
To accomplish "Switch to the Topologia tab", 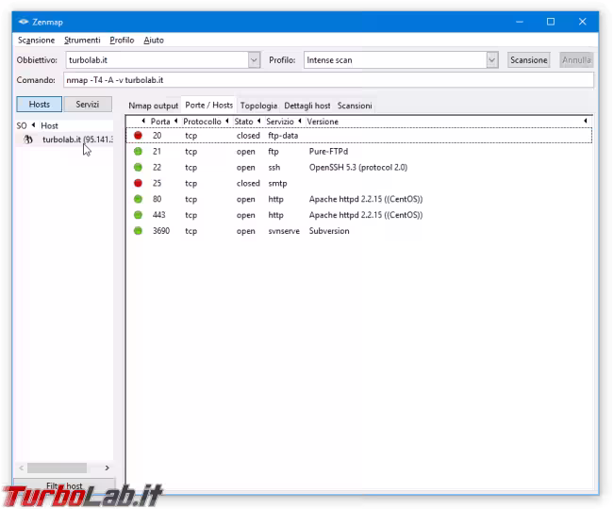I will (x=258, y=106).
